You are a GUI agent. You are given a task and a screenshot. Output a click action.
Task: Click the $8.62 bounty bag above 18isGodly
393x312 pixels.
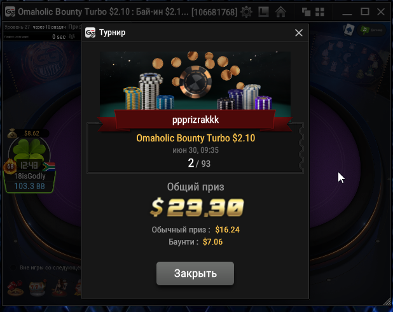(27, 133)
